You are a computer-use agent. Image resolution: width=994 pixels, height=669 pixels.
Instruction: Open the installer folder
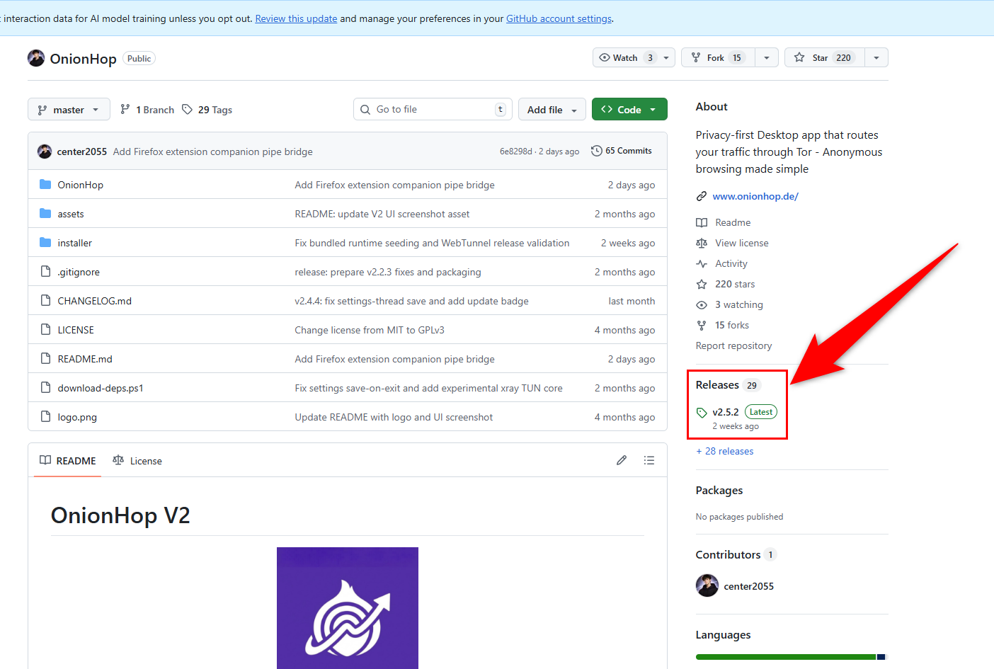click(75, 243)
